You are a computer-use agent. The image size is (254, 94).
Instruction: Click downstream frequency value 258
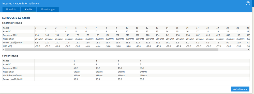click(x=188, y=35)
